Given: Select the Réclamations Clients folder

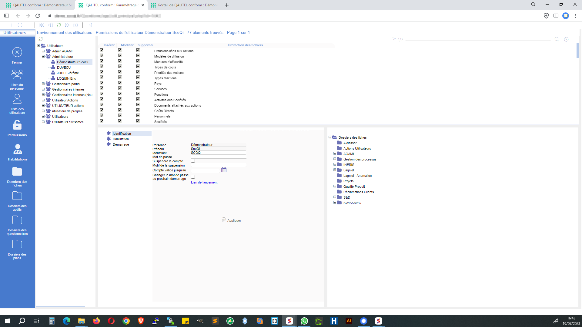Looking at the screenshot, I should point(358,192).
